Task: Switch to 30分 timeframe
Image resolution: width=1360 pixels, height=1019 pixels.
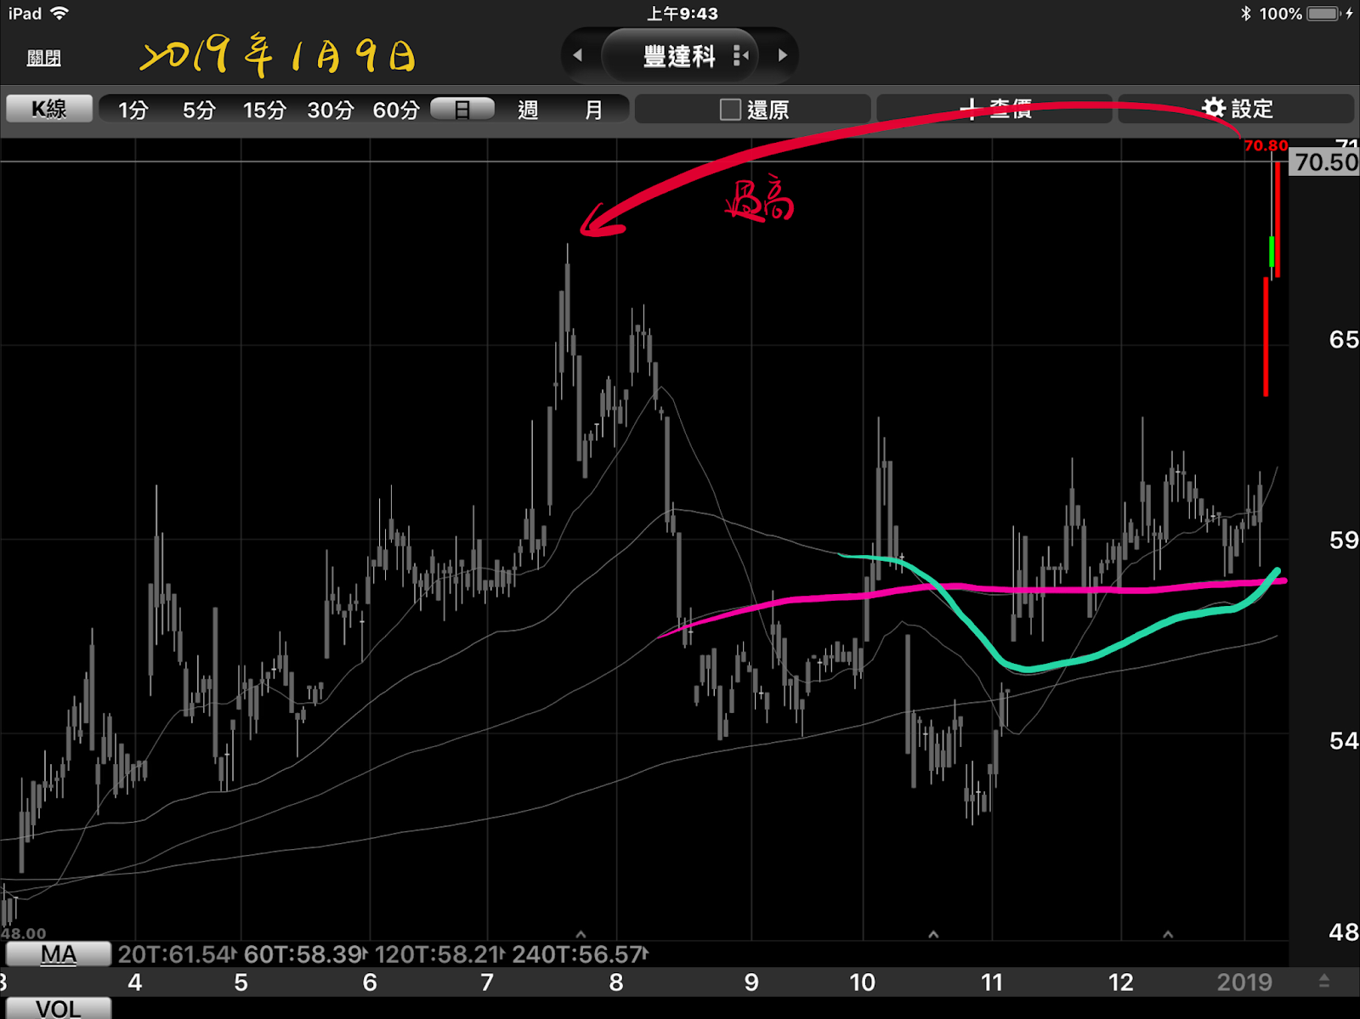Action: point(331,110)
